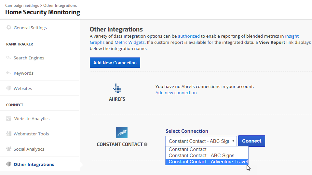
Task: Select the plain Constant Contact option
Action: tap(188, 149)
